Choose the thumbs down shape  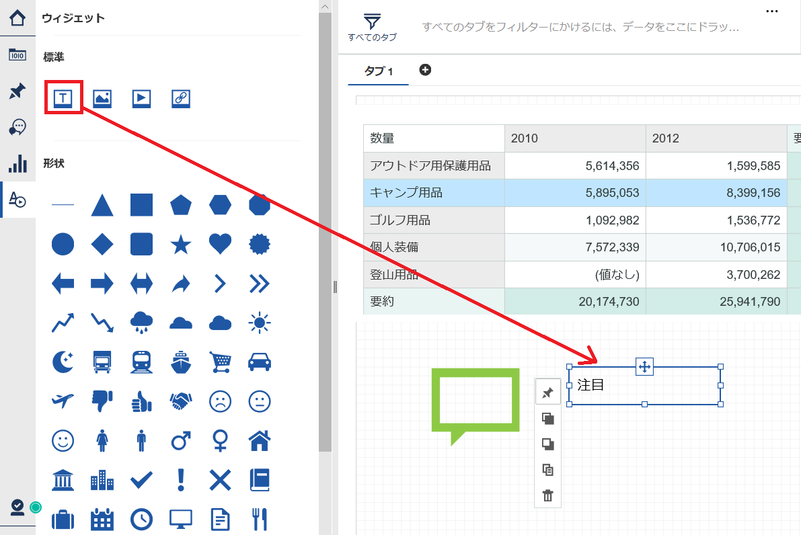pos(102,401)
